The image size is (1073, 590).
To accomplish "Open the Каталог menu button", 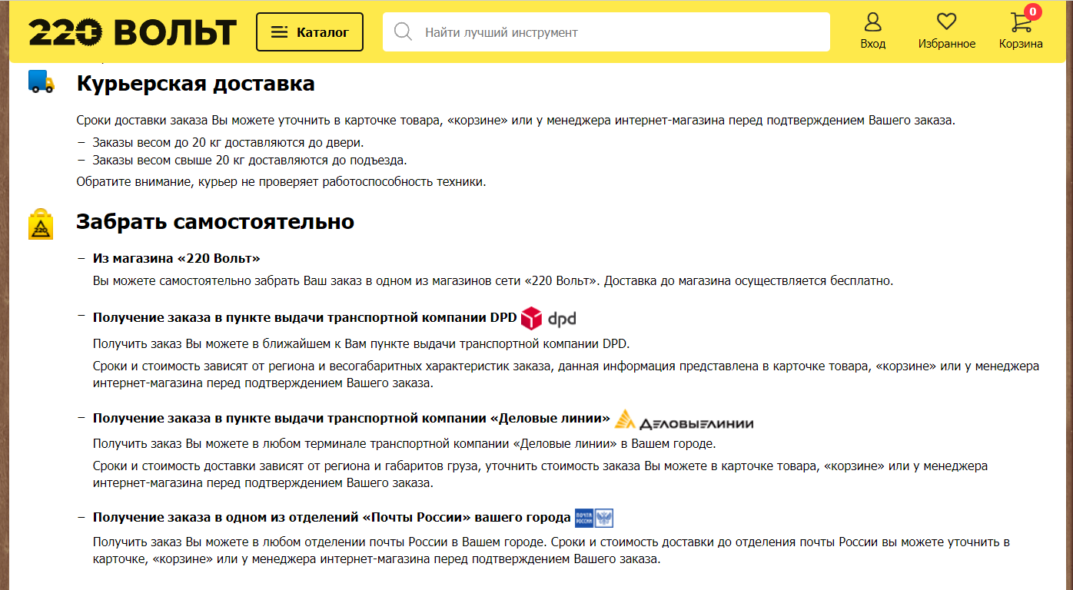I will [x=310, y=32].
